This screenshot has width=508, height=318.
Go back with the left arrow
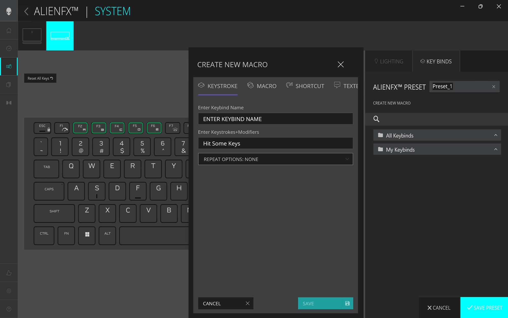pyautogui.click(x=26, y=11)
